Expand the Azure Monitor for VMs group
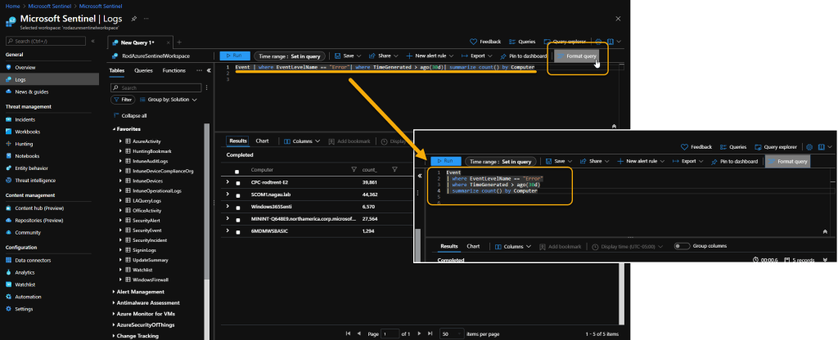 [x=114, y=314]
